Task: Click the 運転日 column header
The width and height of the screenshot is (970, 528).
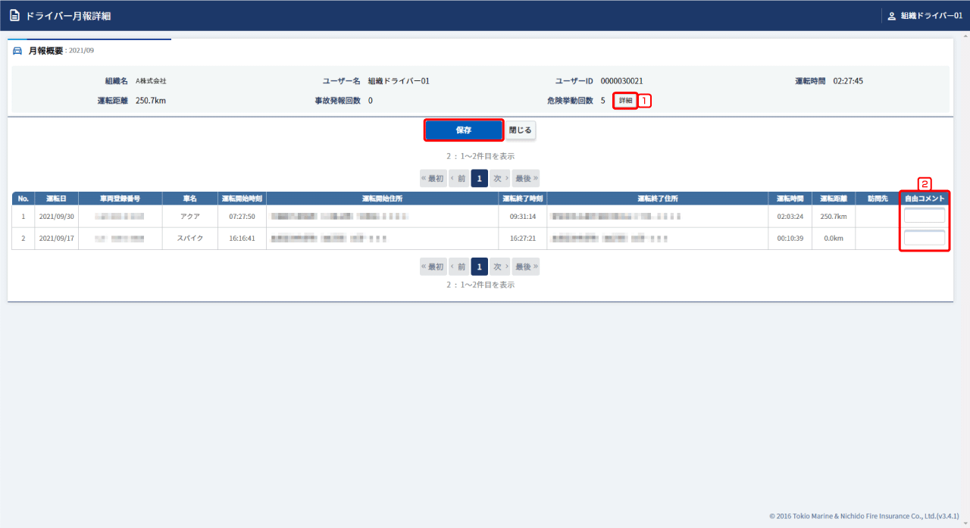Action: [56, 198]
